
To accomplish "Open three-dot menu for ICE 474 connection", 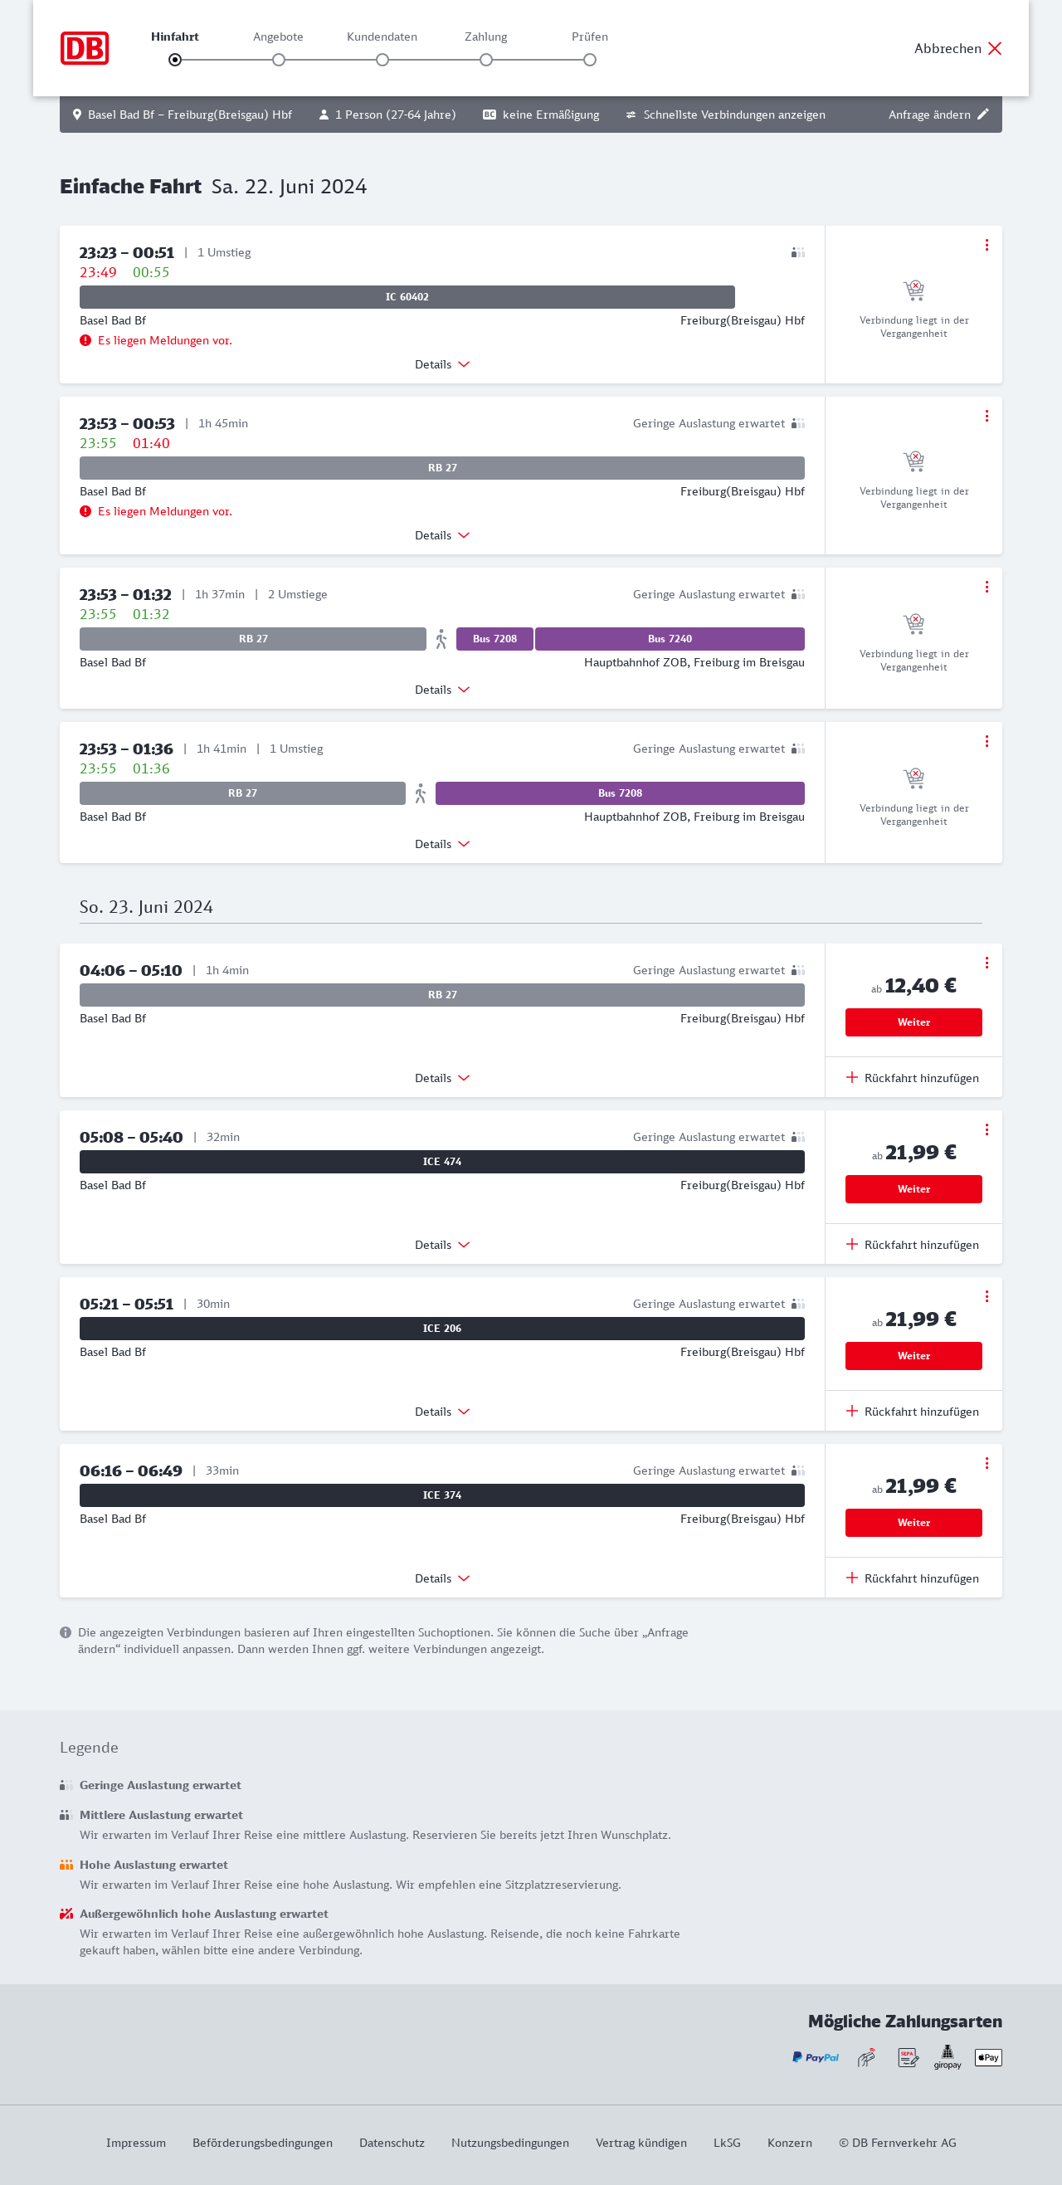I will (986, 1129).
